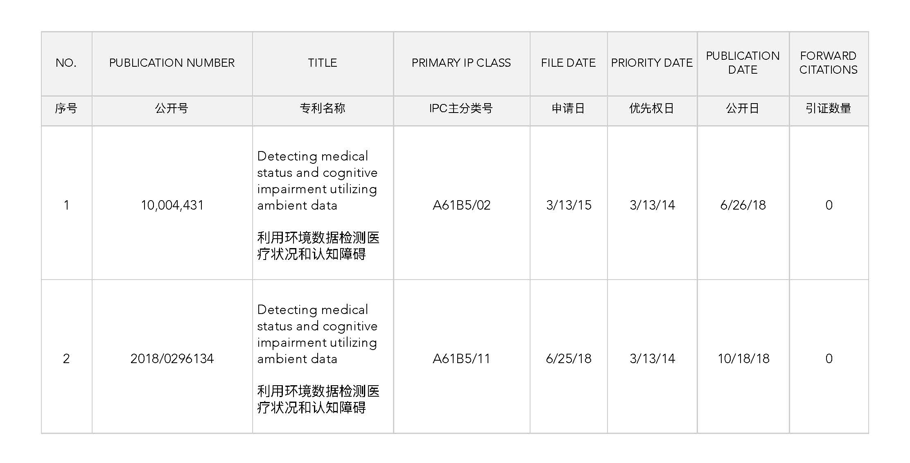Select publication number 10,004,431
Screen dimensions: 910x463
click(x=172, y=205)
